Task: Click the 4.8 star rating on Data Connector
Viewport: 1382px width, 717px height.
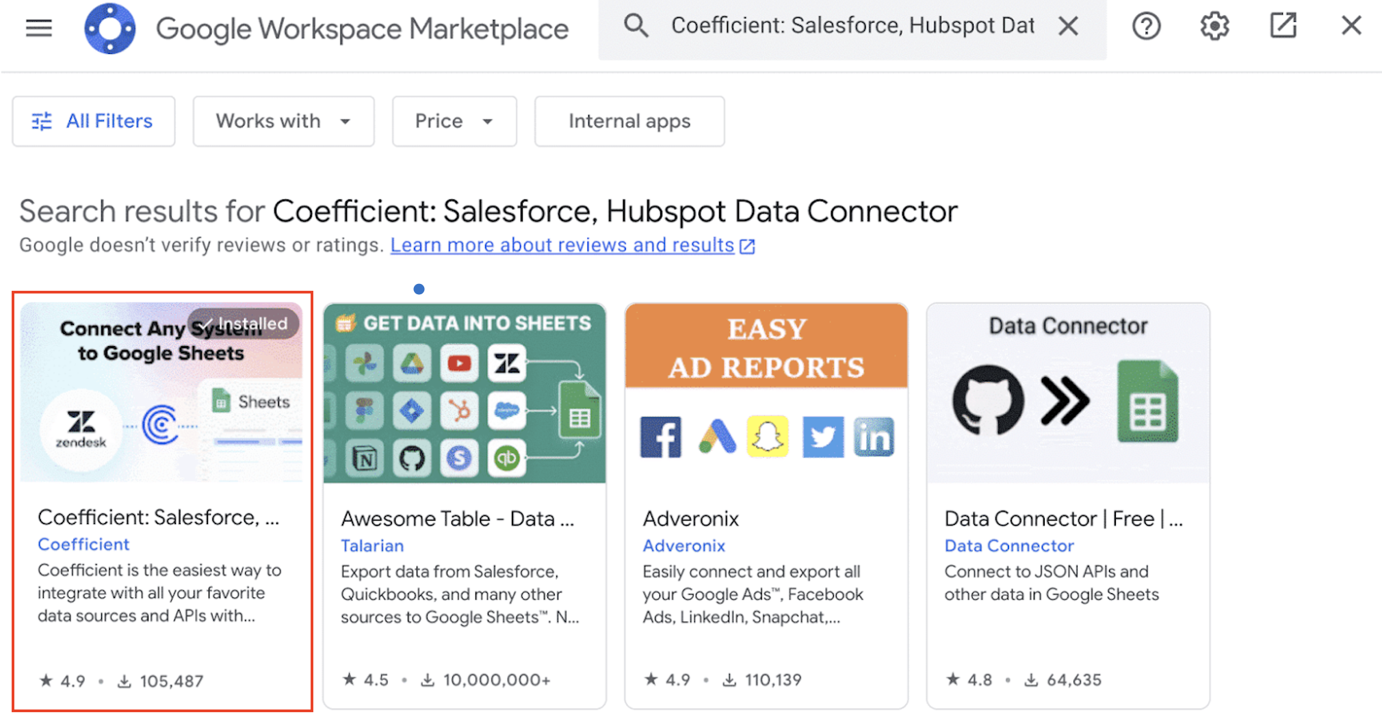Action: click(x=969, y=680)
